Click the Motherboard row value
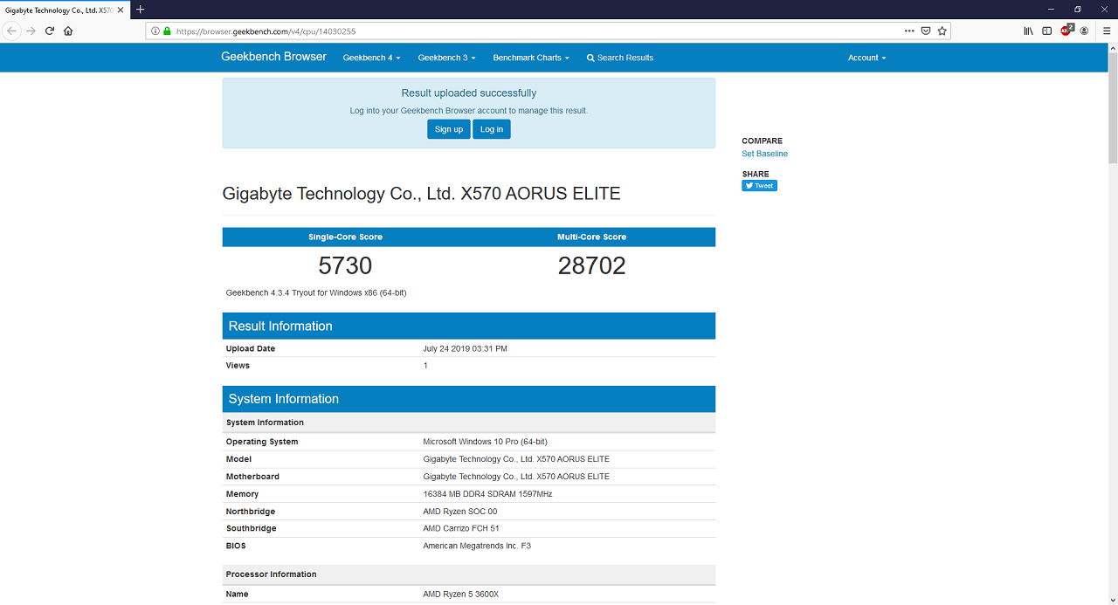 516,477
